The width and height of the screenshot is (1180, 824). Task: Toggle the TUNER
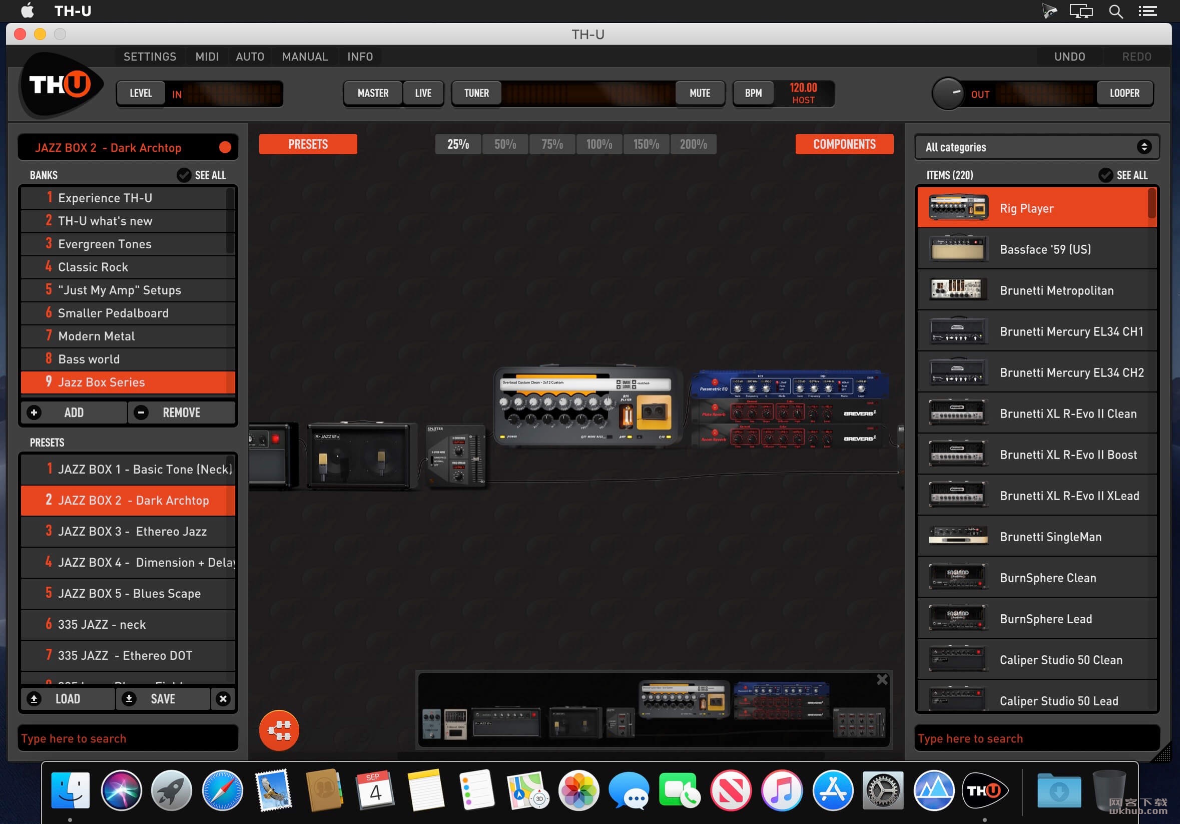476,93
